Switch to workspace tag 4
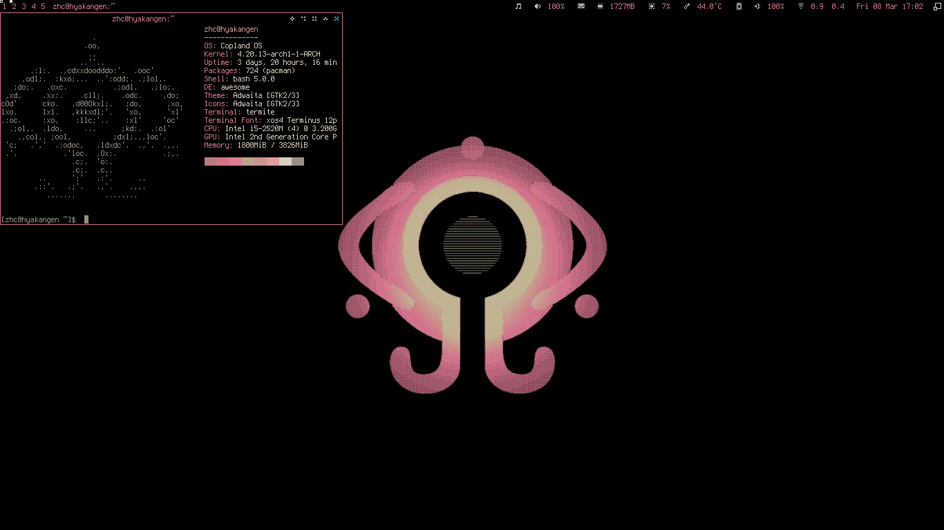Viewport: 944px width, 530px height. [x=33, y=6]
